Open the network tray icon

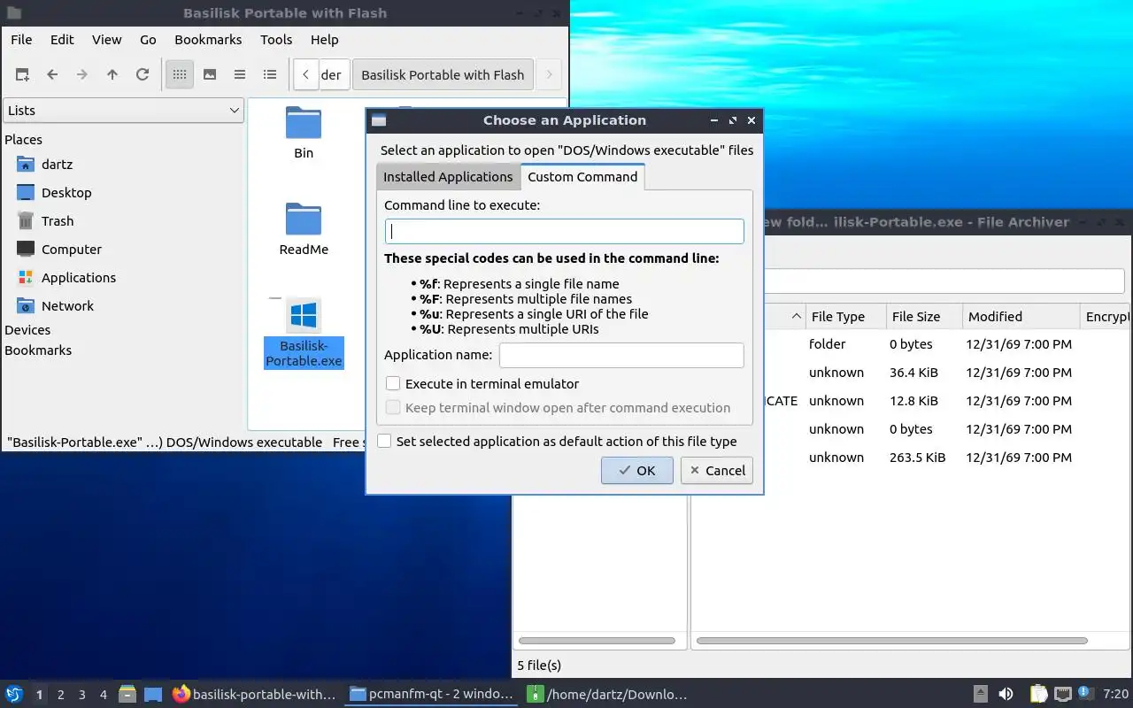click(1063, 695)
